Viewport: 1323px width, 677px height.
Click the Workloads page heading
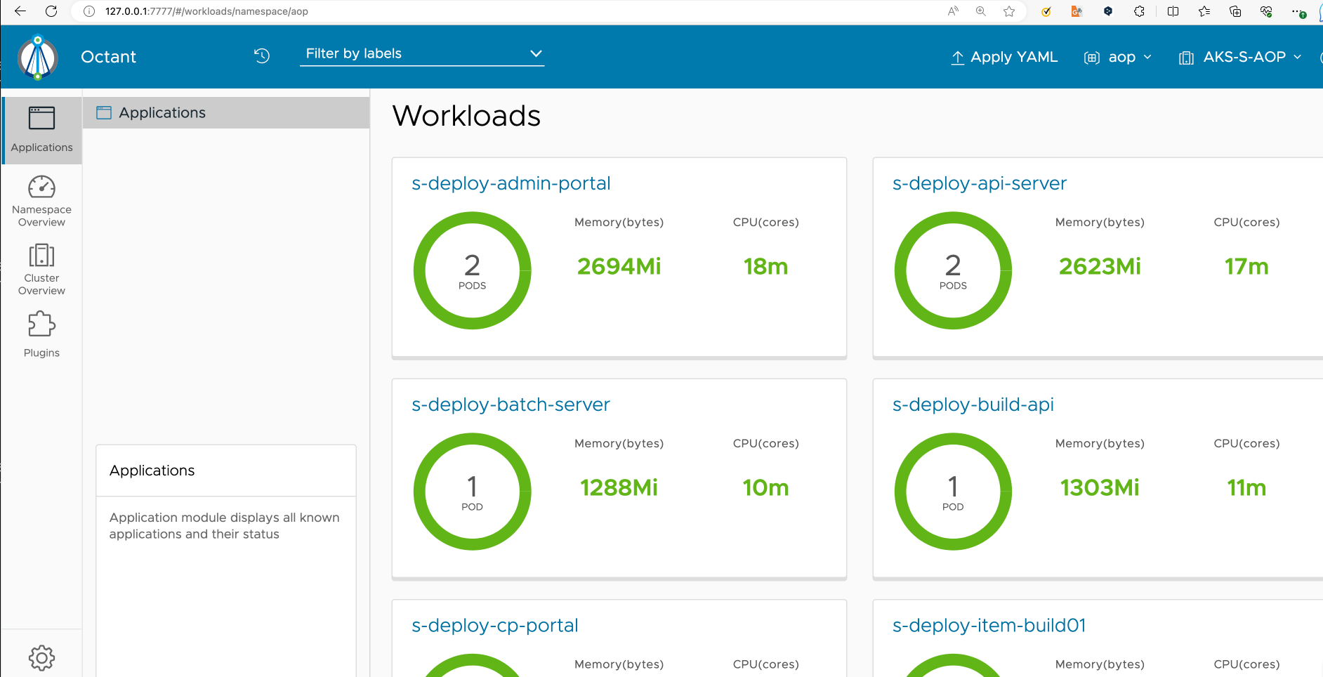click(466, 116)
